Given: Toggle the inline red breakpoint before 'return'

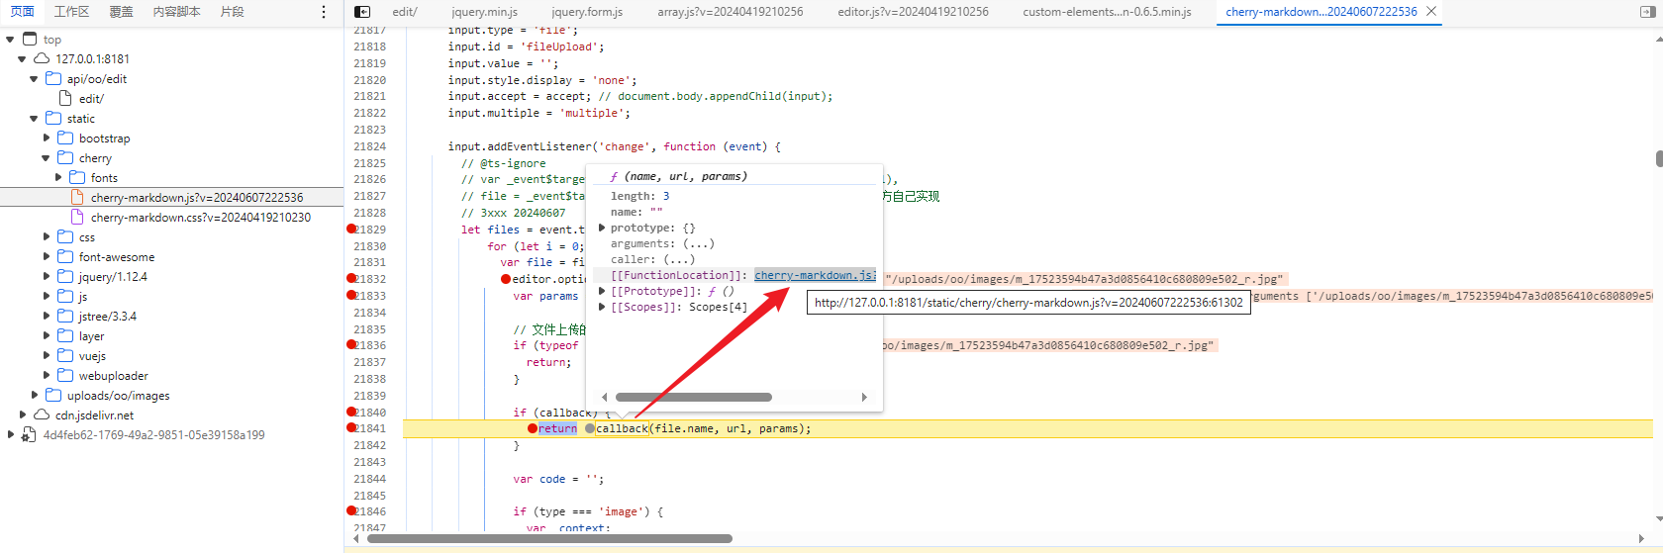Looking at the screenshot, I should click(x=532, y=428).
